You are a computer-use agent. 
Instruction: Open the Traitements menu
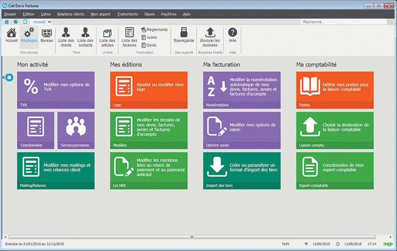(128, 14)
